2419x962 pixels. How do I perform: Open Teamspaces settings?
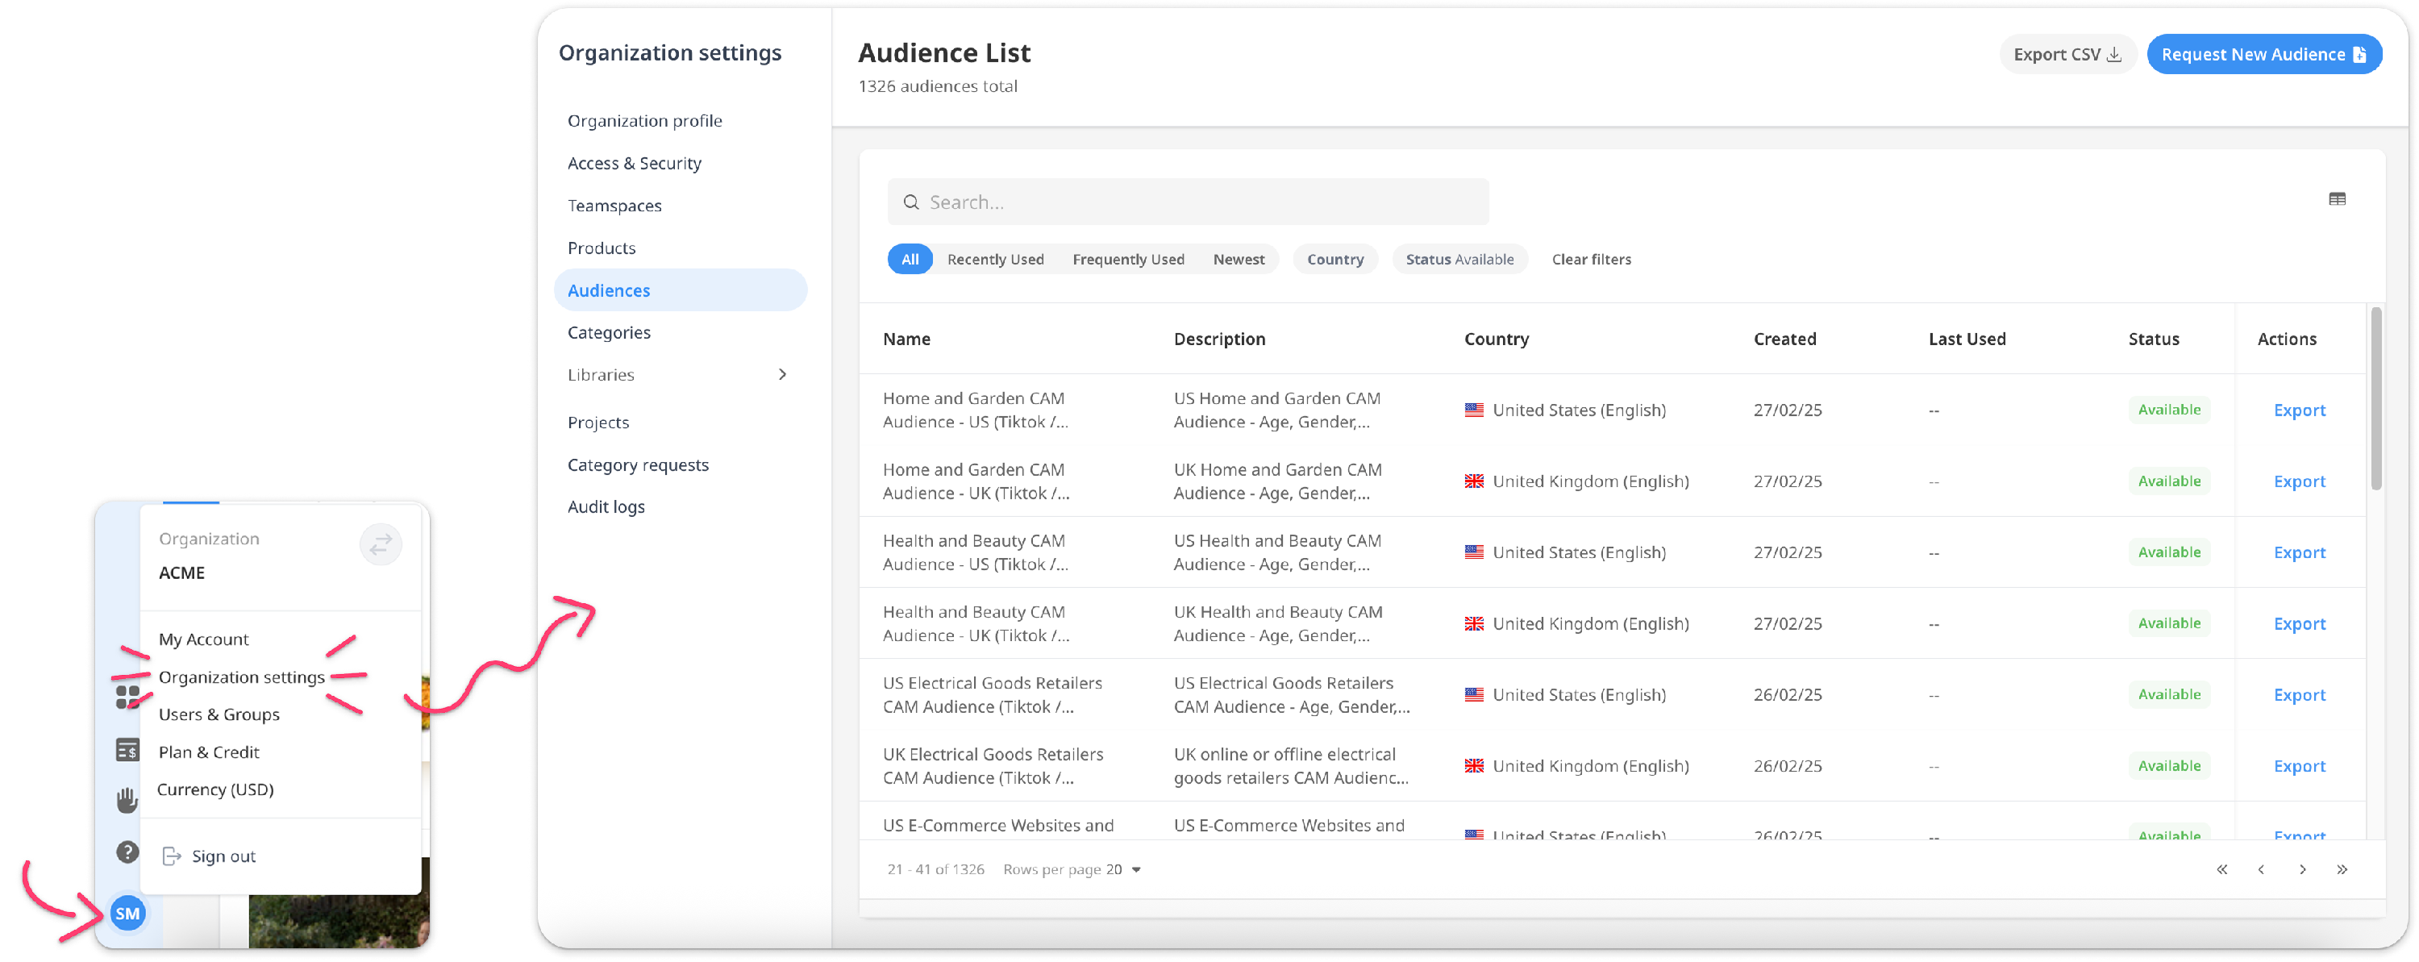pos(614,205)
